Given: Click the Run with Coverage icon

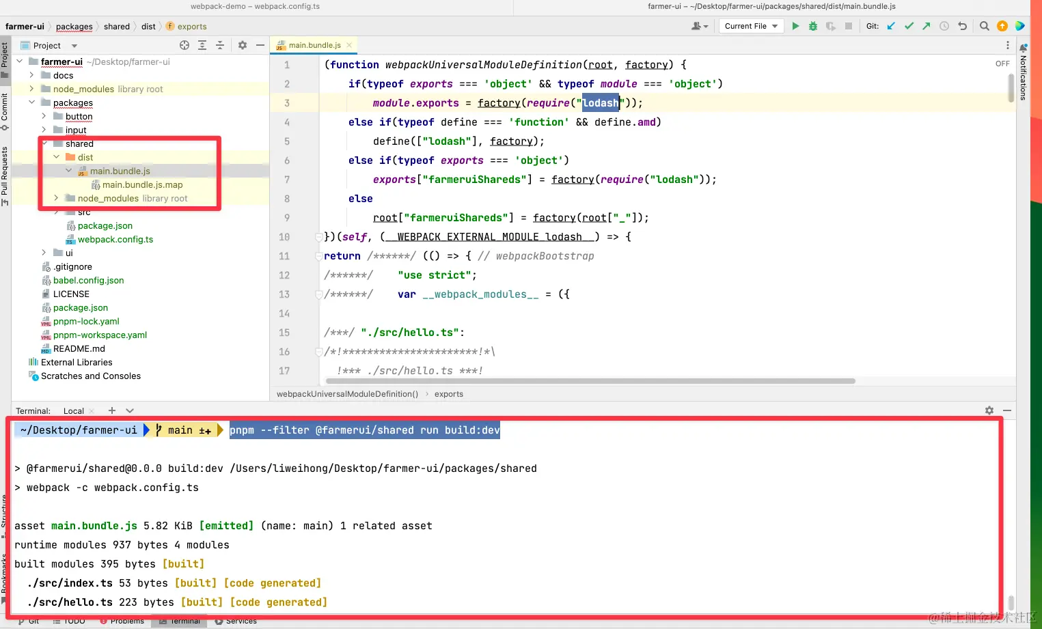Looking at the screenshot, I should coord(831,26).
